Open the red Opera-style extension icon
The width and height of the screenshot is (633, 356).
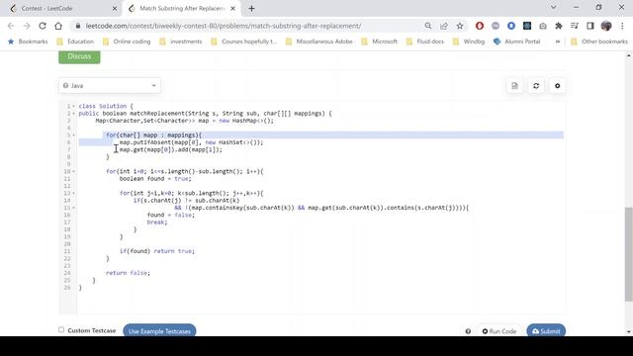480,26
